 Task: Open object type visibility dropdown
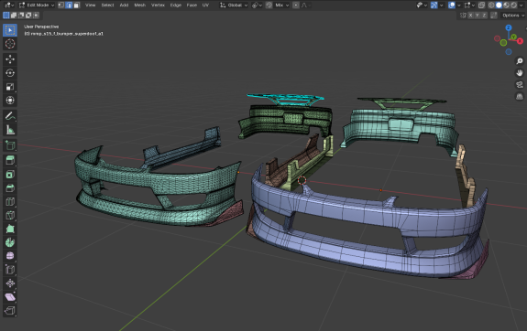tap(422, 5)
